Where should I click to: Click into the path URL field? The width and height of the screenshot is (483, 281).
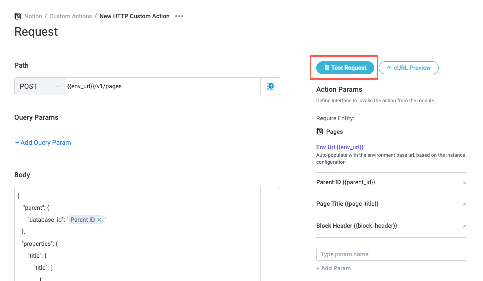coord(162,86)
